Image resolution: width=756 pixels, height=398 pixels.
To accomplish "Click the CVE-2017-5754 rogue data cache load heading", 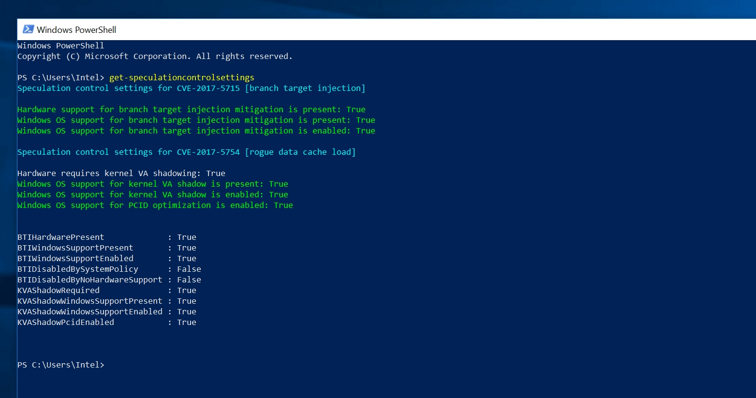I will pyautogui.click(x=187, y=152).
